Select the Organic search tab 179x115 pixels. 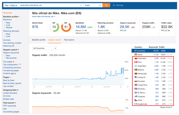(x=55, y=40)
